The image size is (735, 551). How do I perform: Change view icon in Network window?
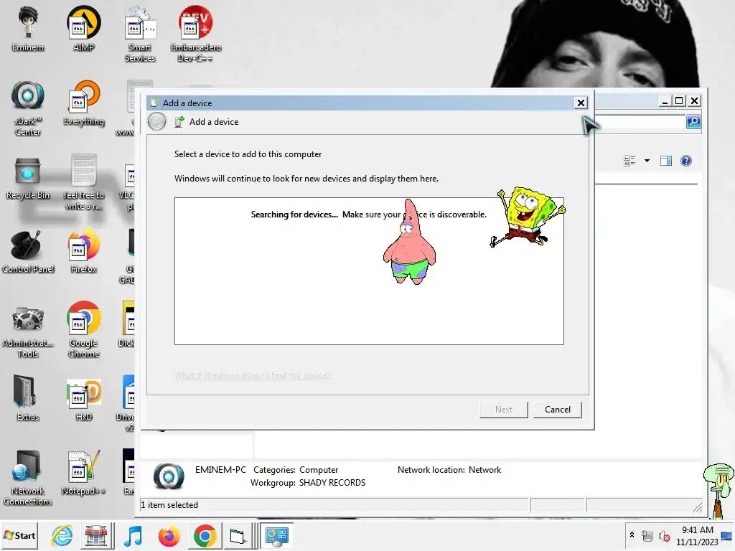click(629, 161)
